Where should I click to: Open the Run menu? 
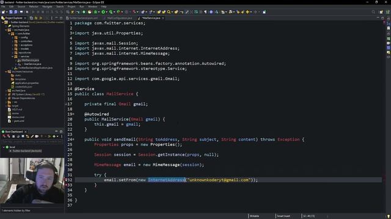pos(82,7)
